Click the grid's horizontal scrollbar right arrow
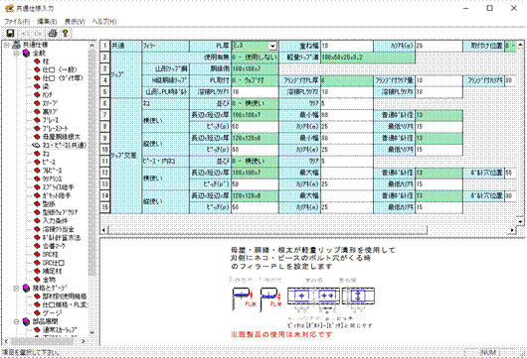 click(x=512, y=230)
